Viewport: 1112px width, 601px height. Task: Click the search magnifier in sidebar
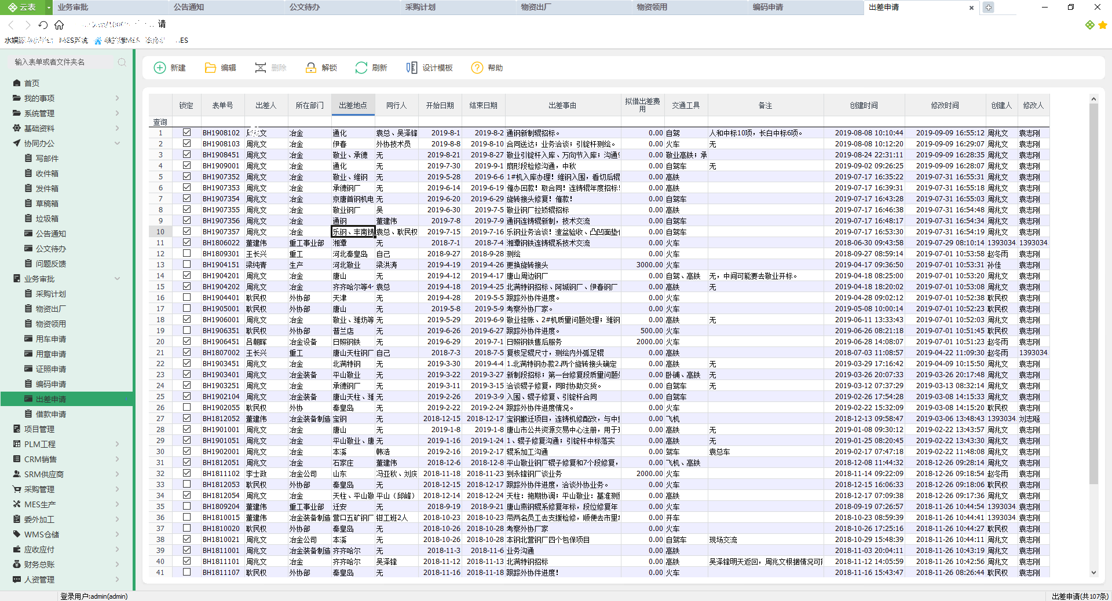[122, 62]
